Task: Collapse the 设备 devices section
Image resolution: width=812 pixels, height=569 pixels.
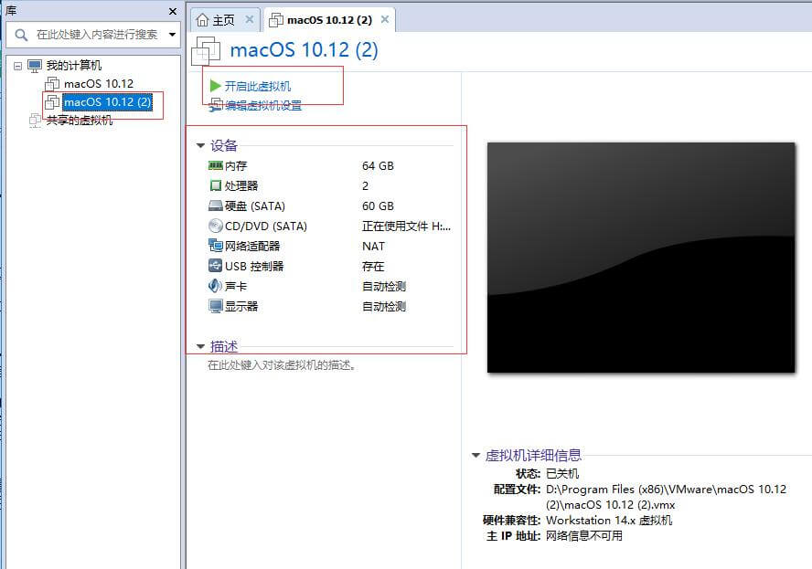Action: click(x=201, y=145)
